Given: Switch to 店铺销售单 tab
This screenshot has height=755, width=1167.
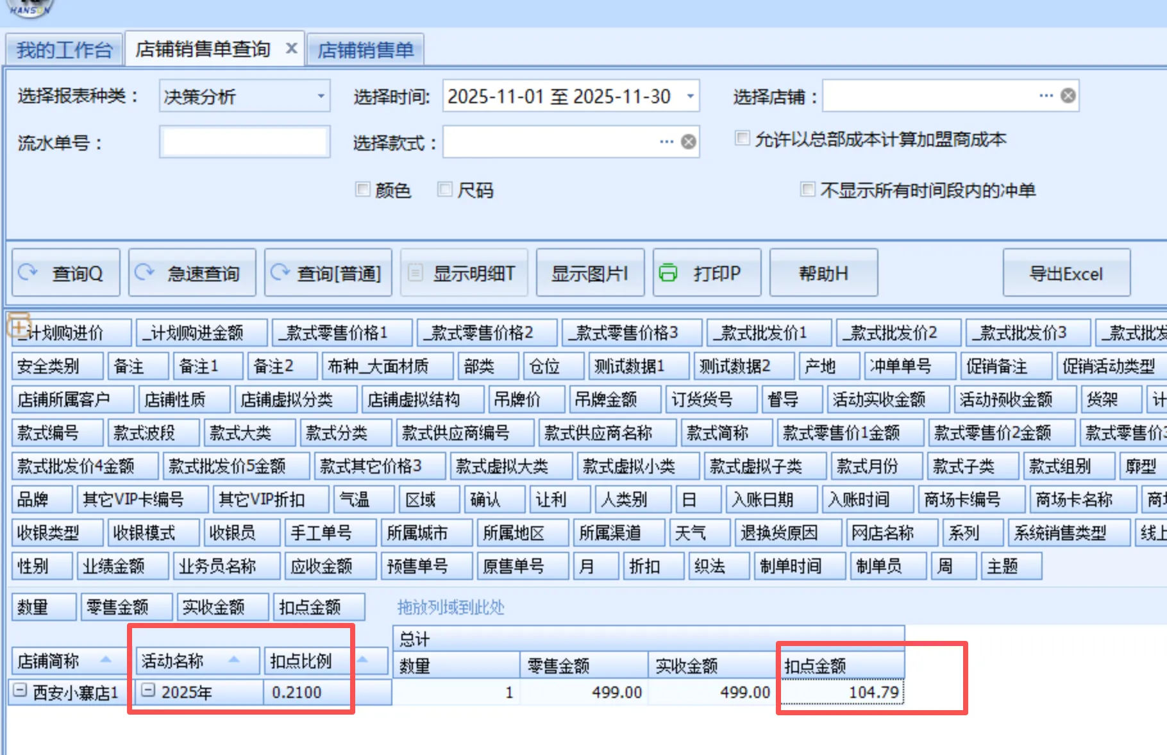Looking at the screenshot, I should [365, 49].
